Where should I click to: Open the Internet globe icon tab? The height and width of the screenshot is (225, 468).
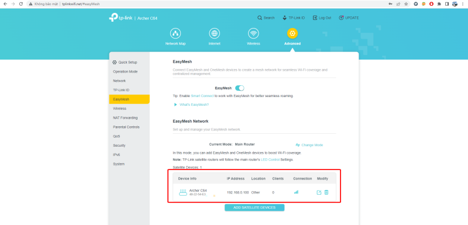214,33
